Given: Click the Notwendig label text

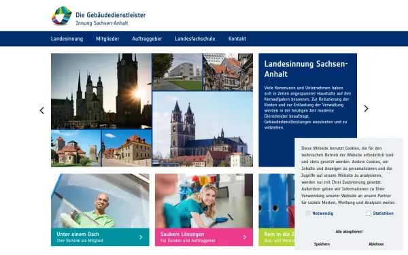Looking at the screenshot, I should coord(322,214).
